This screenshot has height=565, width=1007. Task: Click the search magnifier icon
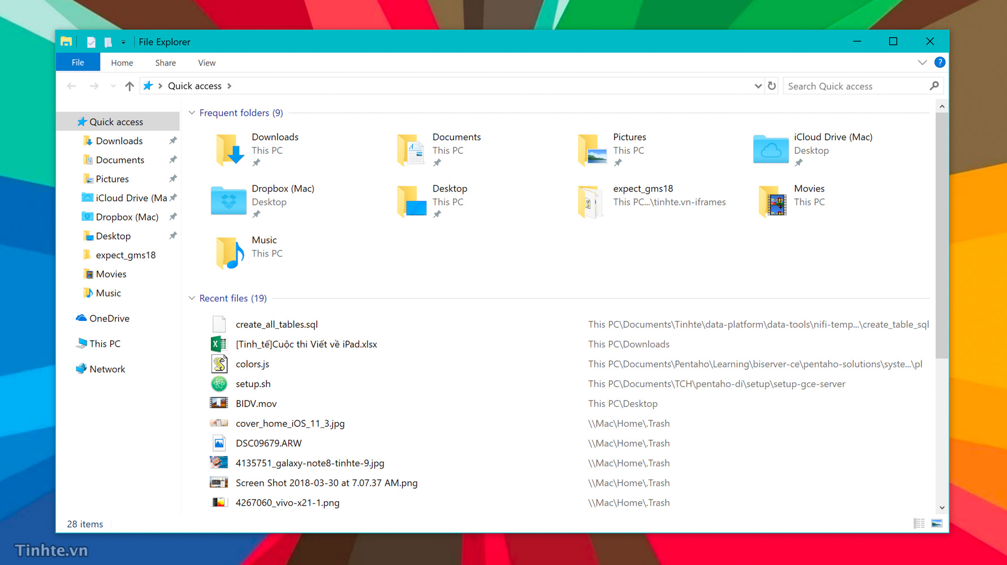(x=934, y=86)
